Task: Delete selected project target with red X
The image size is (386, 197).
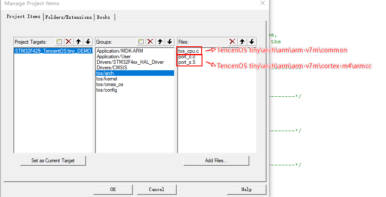Action: [69, 42]
